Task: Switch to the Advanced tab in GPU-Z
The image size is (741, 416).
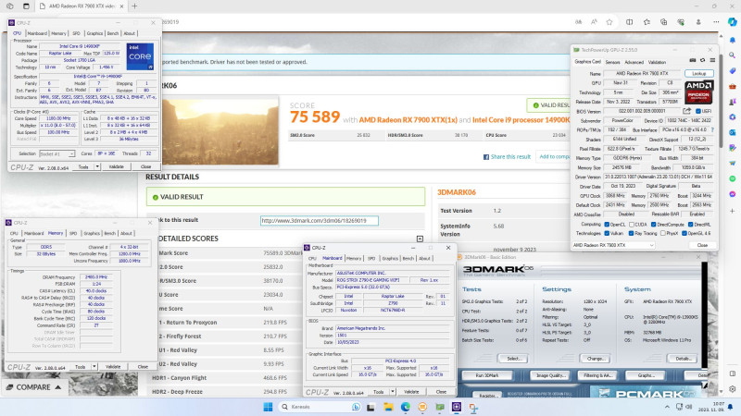Action: tap(634, 62)
